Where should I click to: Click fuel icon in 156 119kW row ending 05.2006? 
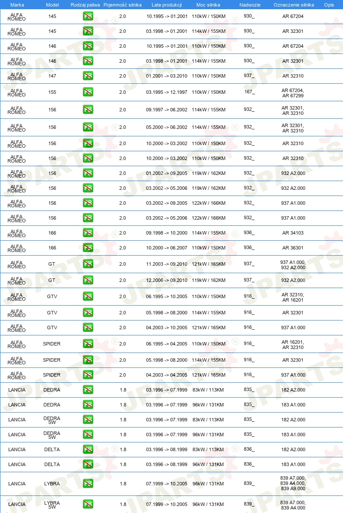[x=88, y=188]
